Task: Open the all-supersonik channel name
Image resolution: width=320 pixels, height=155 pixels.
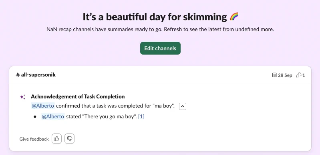Action: click(38, 75)
